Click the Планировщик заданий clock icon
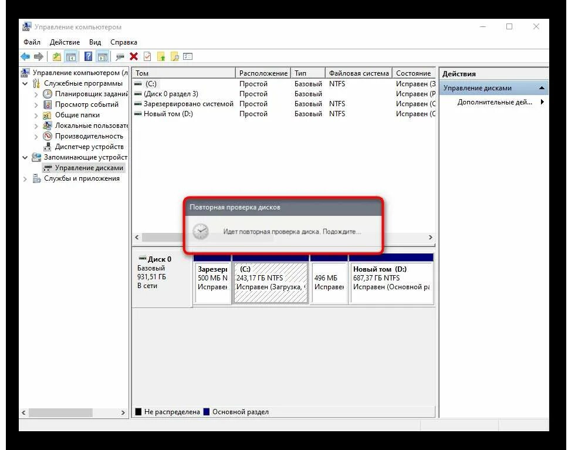This screenshot has height=450, width=568. click(48, 94)
